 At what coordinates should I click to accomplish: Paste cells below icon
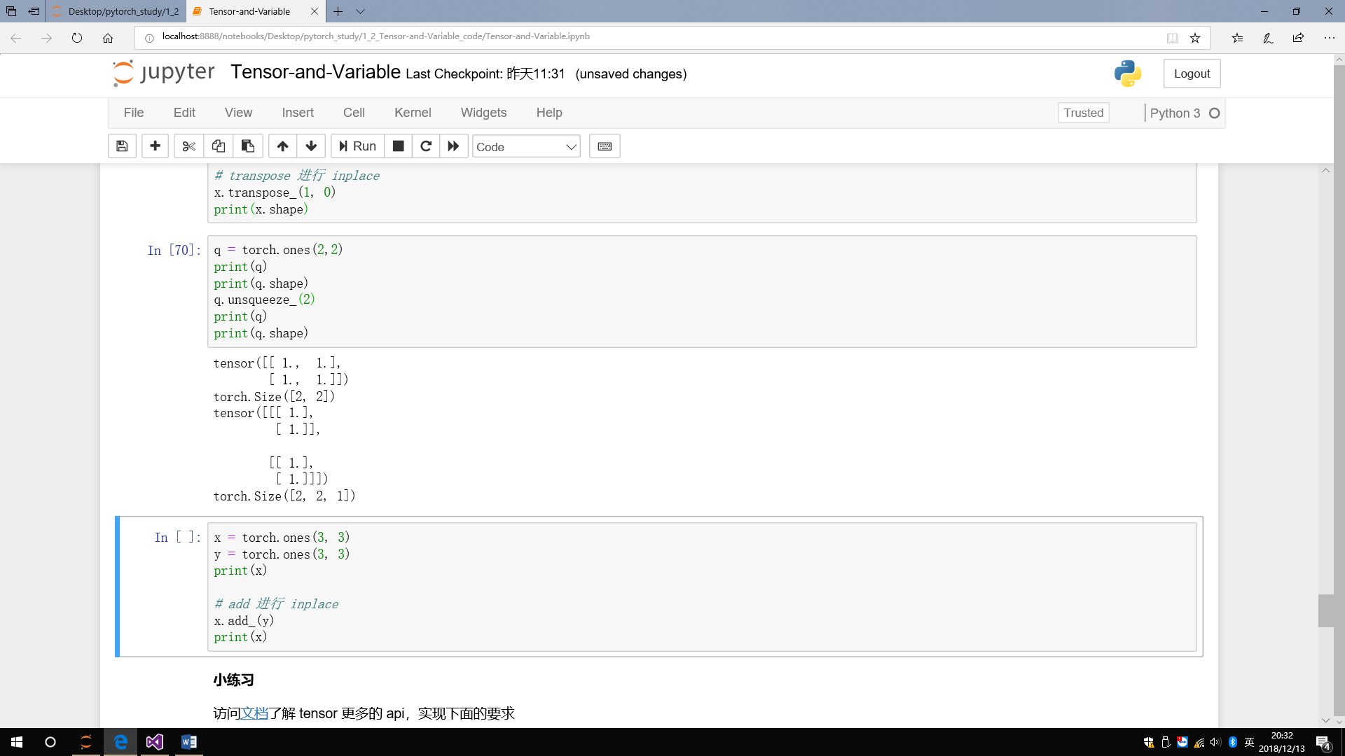click(248, 146)
